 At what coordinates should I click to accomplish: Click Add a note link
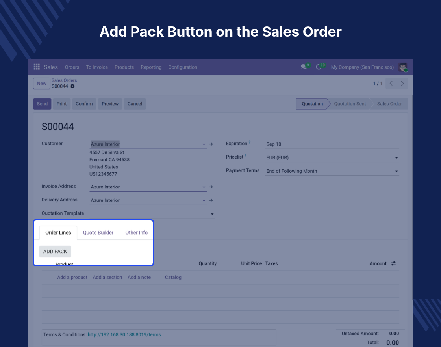pos(139,277)
